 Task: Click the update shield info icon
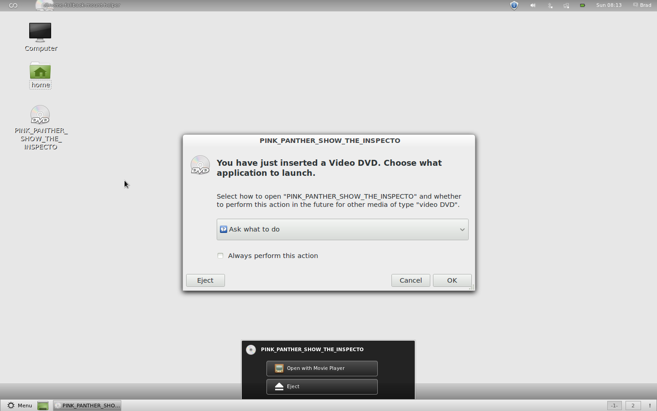514,5
